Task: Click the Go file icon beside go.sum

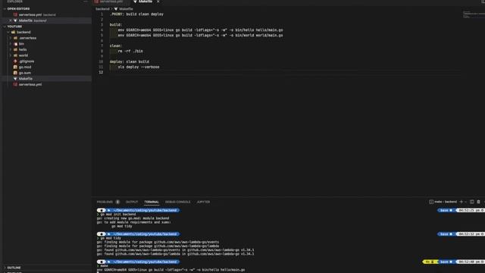Action: pyautogui.click(x=15, y=73)
